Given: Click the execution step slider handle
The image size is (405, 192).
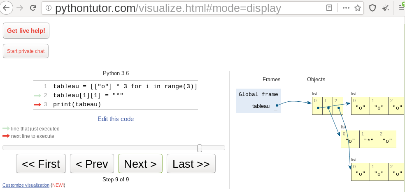Looking at the screenshot, I should pos(200,148).
